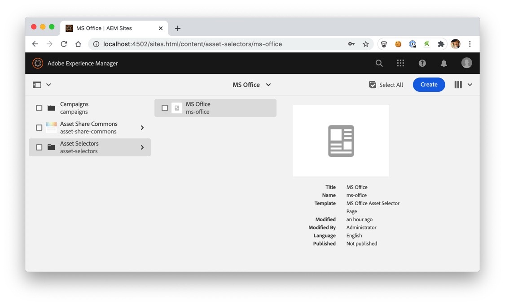Click the preview name value 'ms-office'

coord(356,195)
